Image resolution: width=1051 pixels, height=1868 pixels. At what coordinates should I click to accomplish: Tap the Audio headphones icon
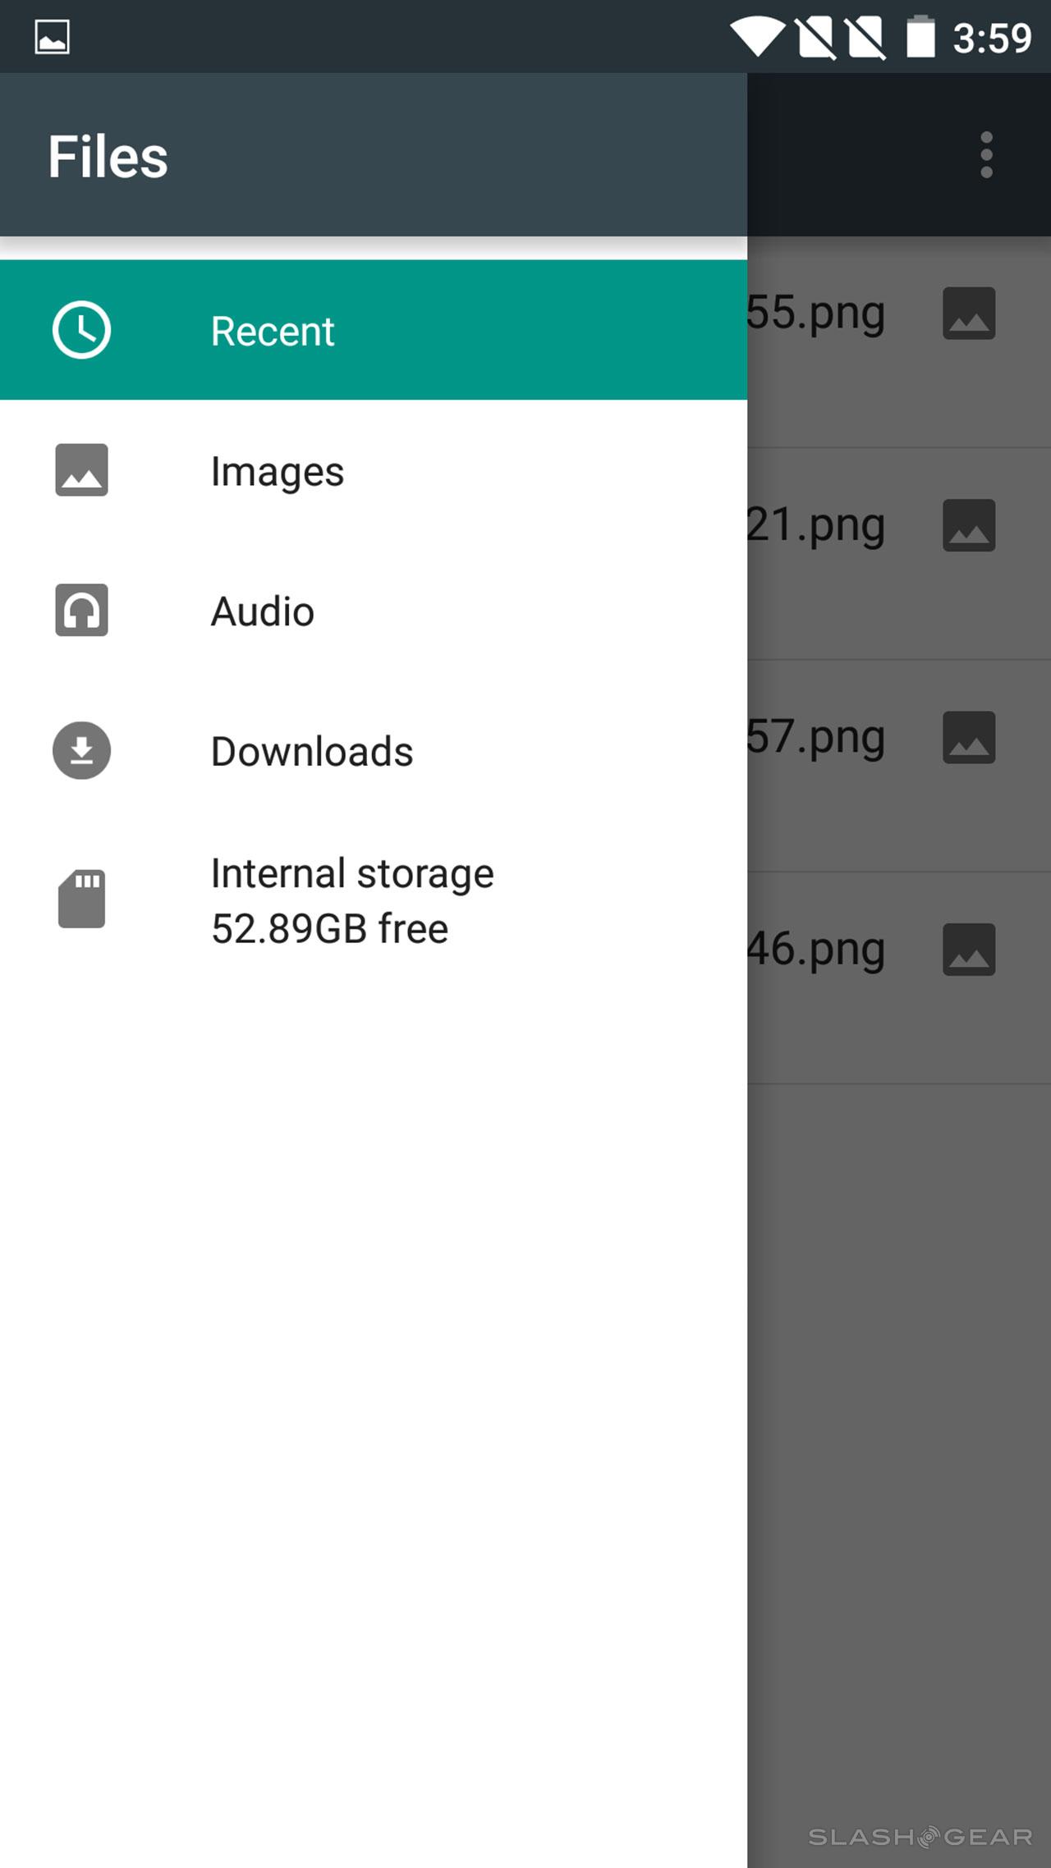[x=81, y=611]
